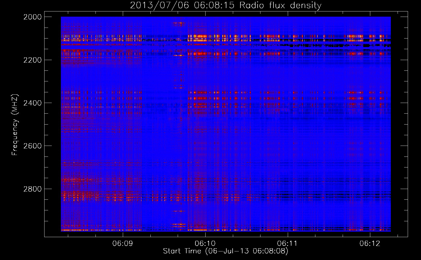The width and height of the screenshot is (421, 260).
Task: Click the 'Frequency (MHZ)' y-axis label
Action: [x=15, y=125]
